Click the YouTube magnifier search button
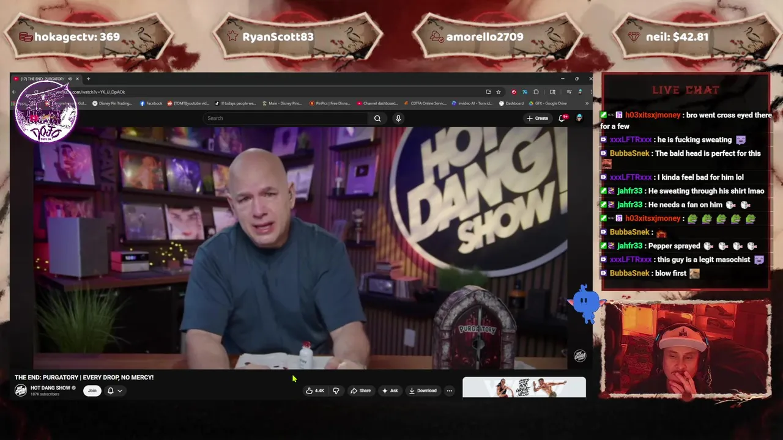783x440 pixels. [377, 118]
